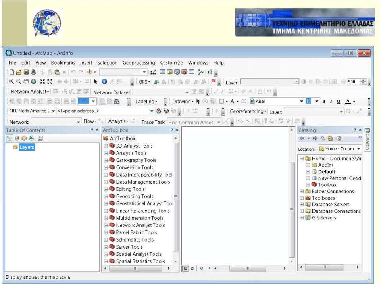Screen dimensions: 381x284
Task: Switch to Layout View button
Action: 192,269
